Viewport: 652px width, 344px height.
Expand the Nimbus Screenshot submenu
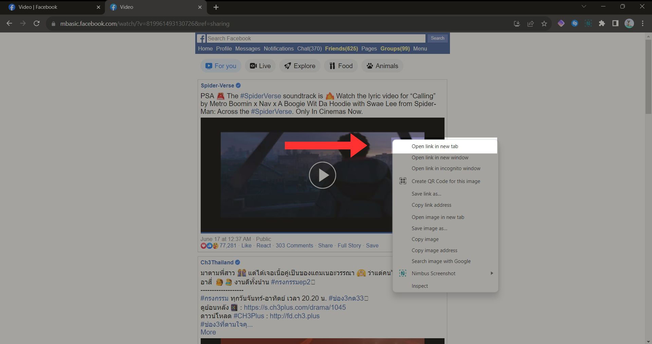tap(491, 273)
